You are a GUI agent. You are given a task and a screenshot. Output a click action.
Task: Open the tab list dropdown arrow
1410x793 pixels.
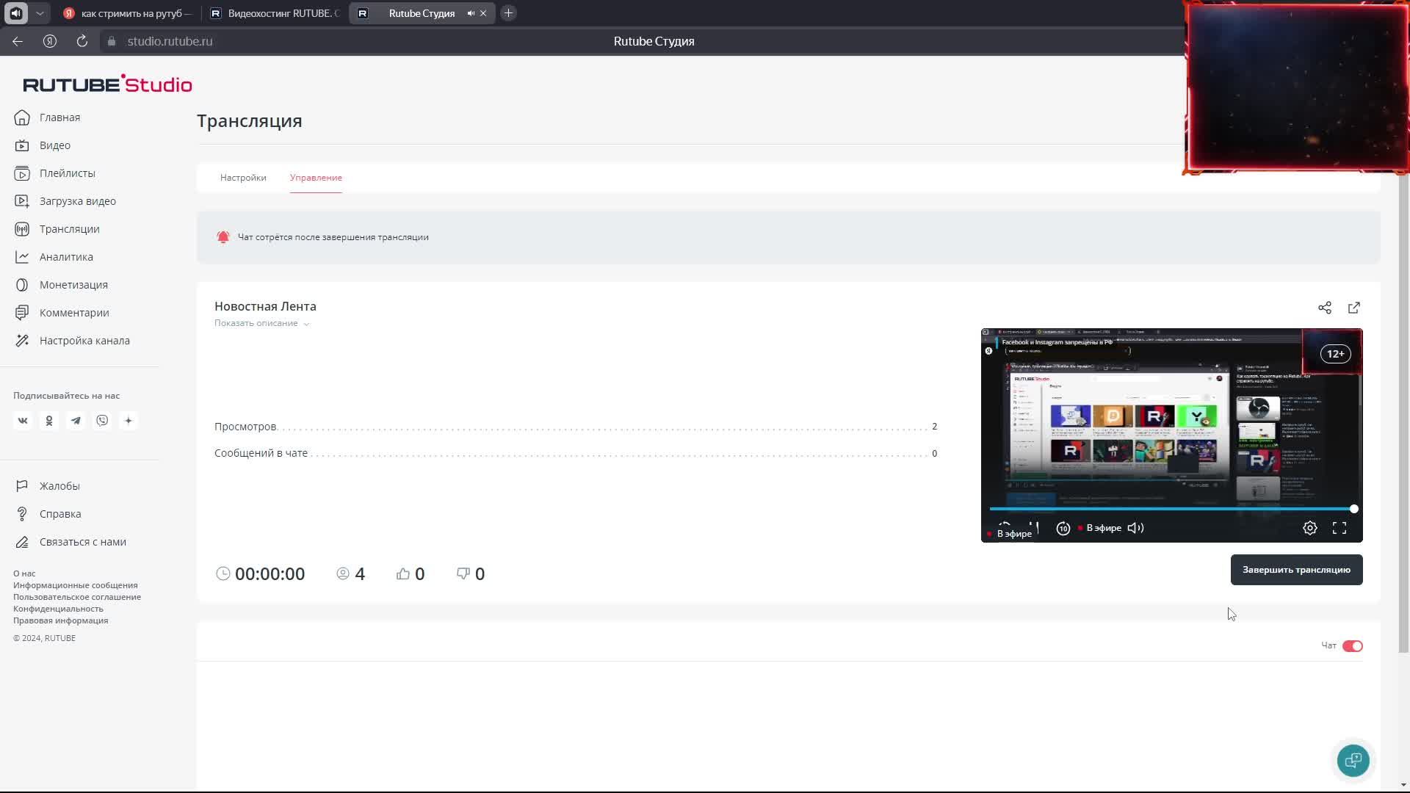click(40, 13)
